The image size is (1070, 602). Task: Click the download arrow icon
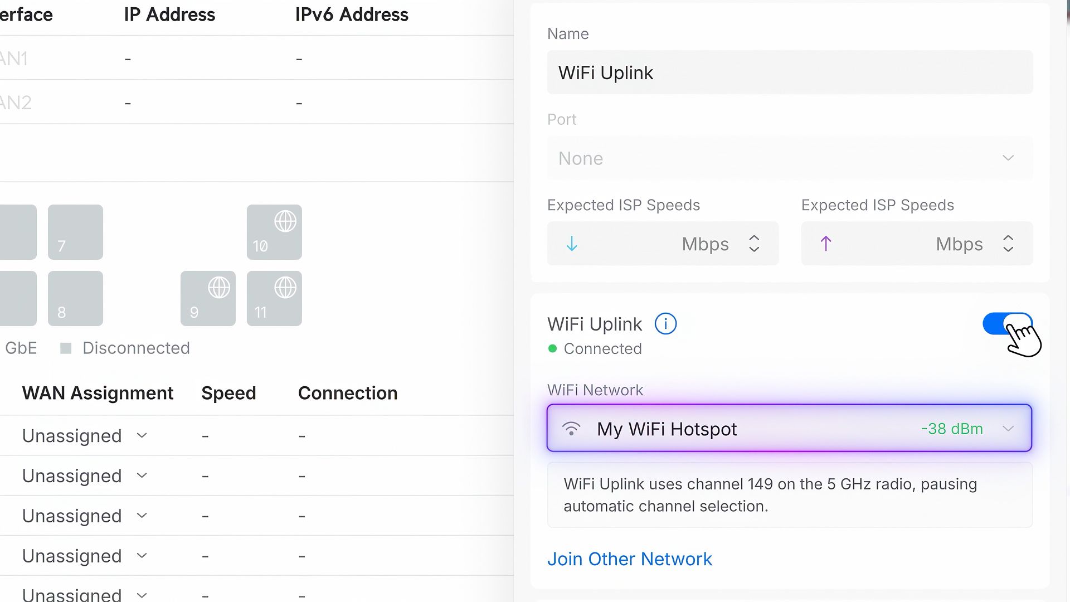click(x=572, y=244)
